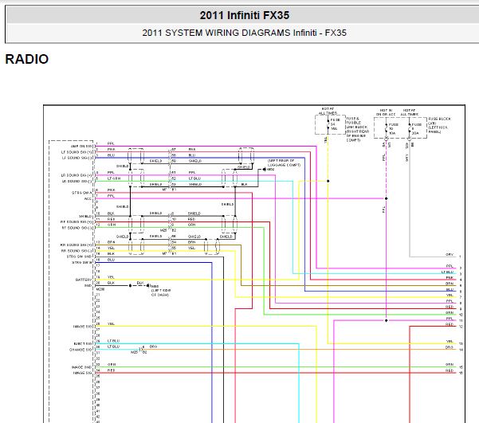Screen dimensions: 479x423
Task: Click the 'FUSE BLOCK (J/B) (LEFT KICK PANEL)' label
Action: 440,125
